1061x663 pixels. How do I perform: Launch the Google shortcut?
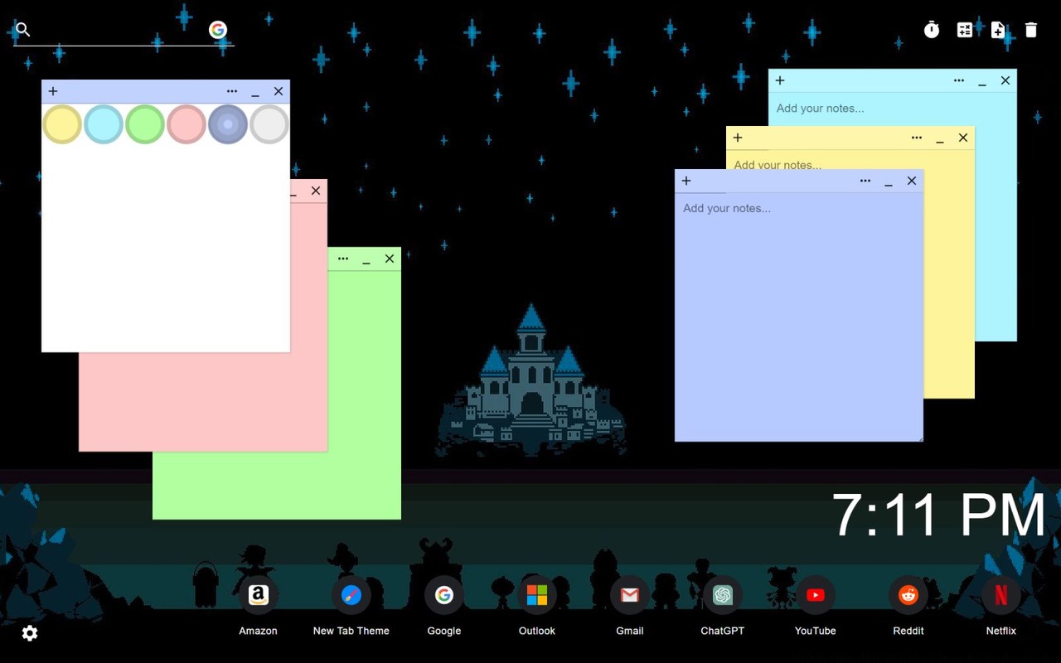click(444, 595)
